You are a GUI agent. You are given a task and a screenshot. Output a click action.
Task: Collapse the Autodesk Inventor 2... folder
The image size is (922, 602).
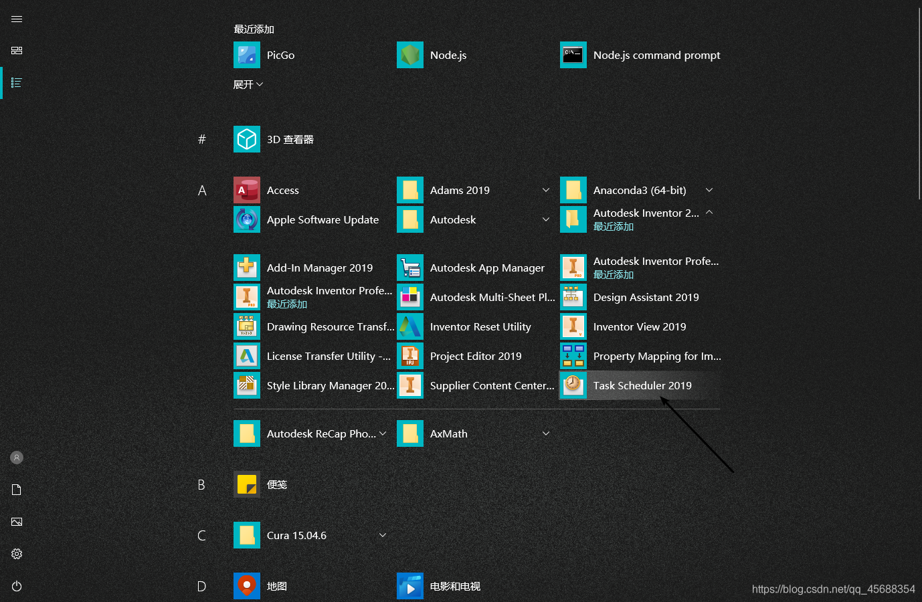tap(709, 213)
